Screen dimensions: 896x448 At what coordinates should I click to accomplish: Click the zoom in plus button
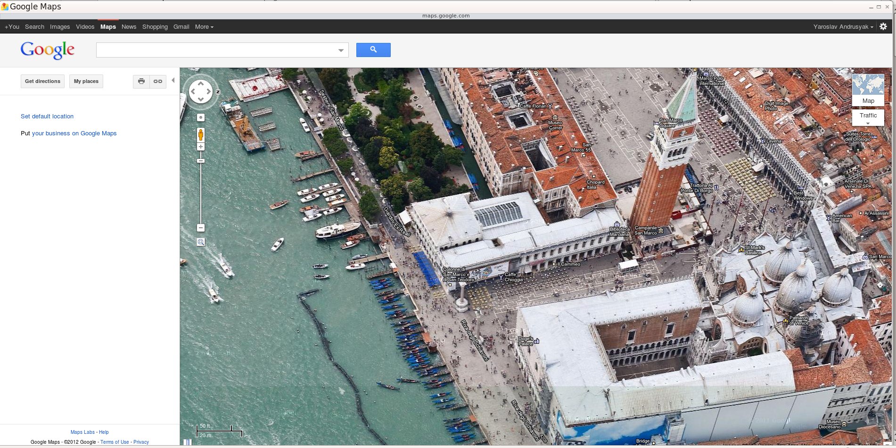pyautogui.click(x=201, y=147)
